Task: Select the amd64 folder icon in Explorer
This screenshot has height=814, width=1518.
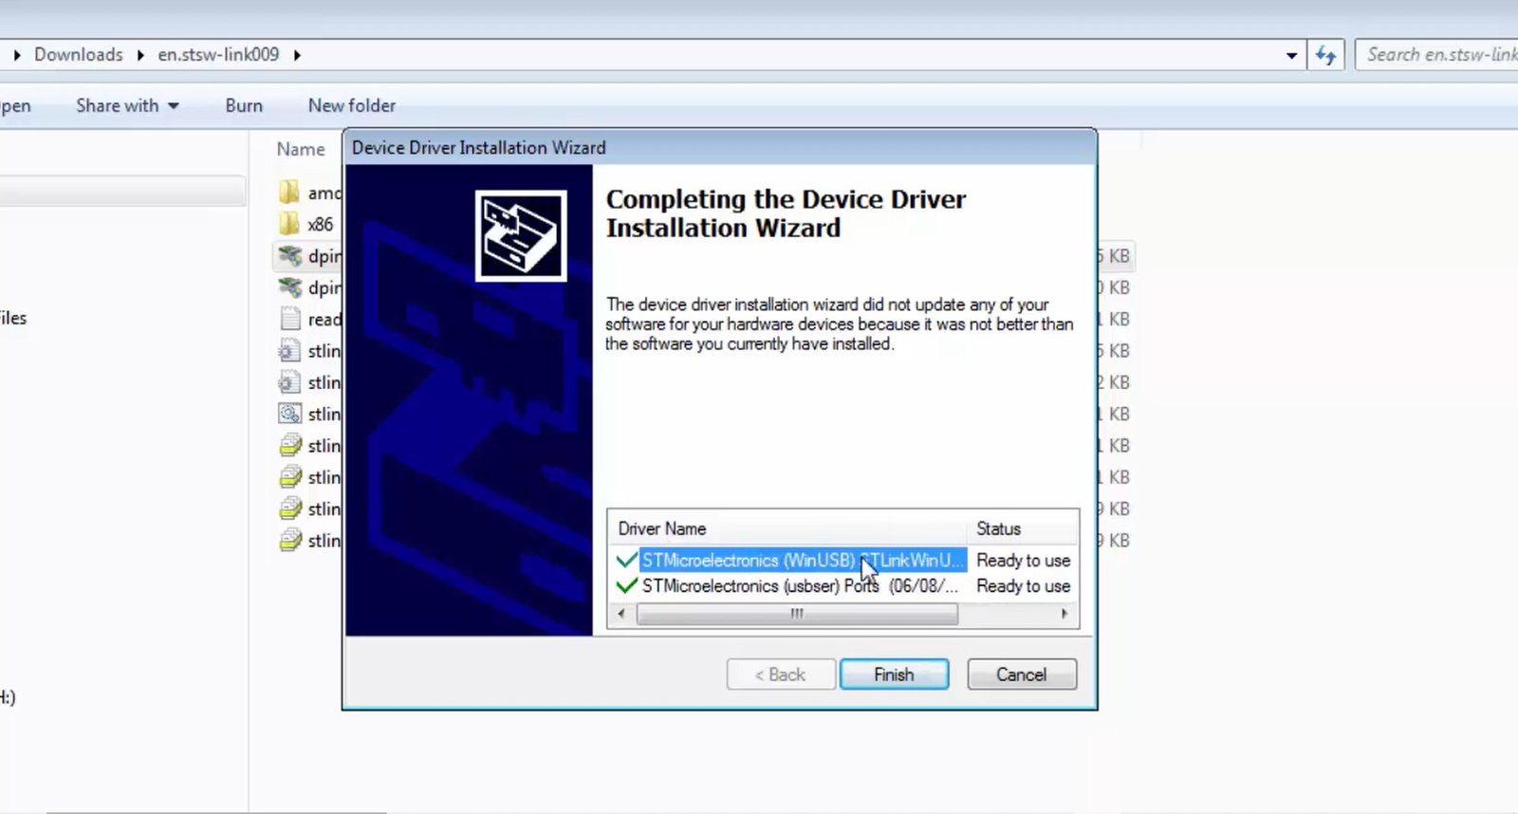Action: coord(289,193)
